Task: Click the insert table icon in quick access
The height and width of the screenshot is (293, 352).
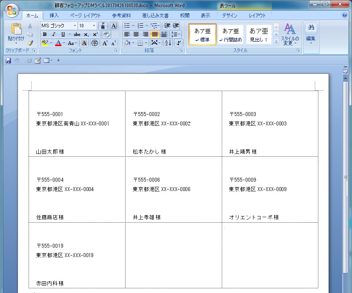Action: pyautogui.click(x=47, y=60)
